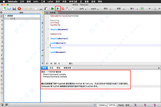Screen dimensions: 161x107
Task: Open the viewer with the magnifier icon
Action: point(68,9)
